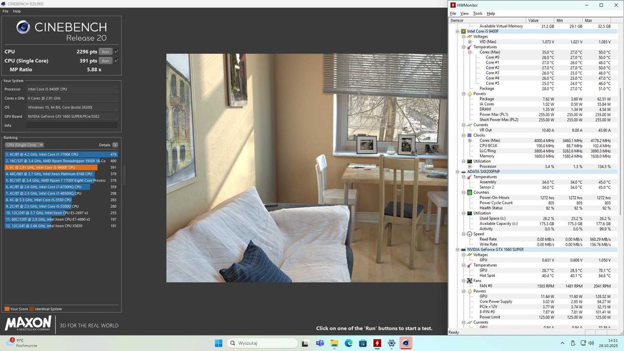This screenshot has height=351, width=624.
Task: Click the ADATA SX8200PNP drive icon
Action: (x=463, y=171)
